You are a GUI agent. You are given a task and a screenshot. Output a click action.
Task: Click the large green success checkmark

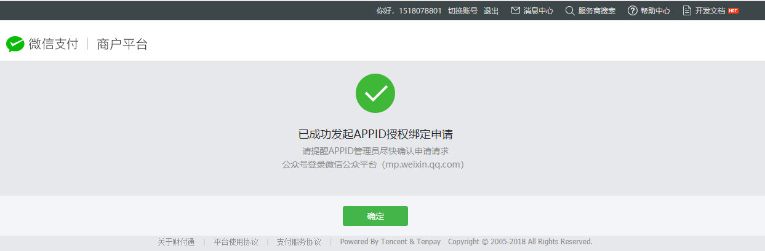coord(375,93)
